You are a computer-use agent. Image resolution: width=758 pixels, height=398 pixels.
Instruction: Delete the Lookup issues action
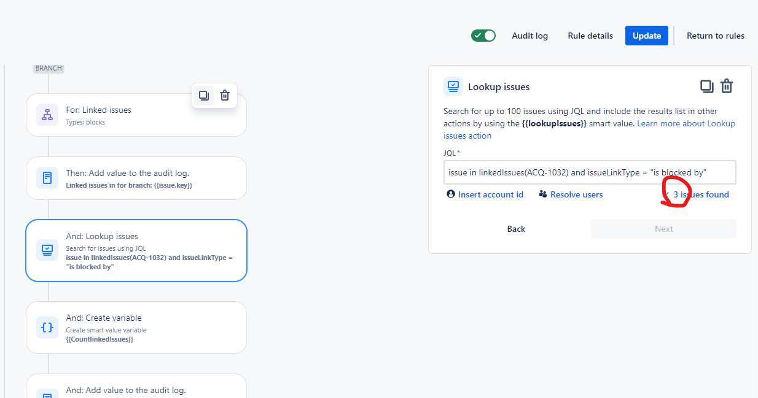pos(727,86)
